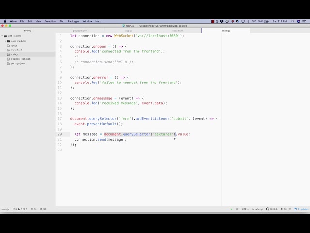Switch to the index.html tab
Viewport: 310px width, 233px height.
coord(177,31)
